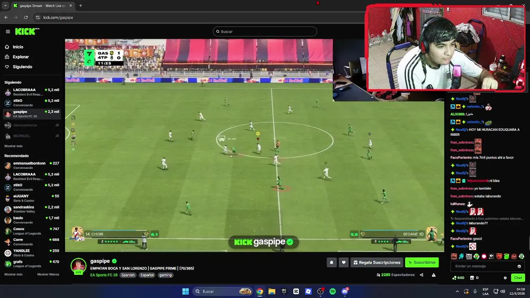The image size is (530, 298).
Task: Reload the kick.com page
Action: 26,17
